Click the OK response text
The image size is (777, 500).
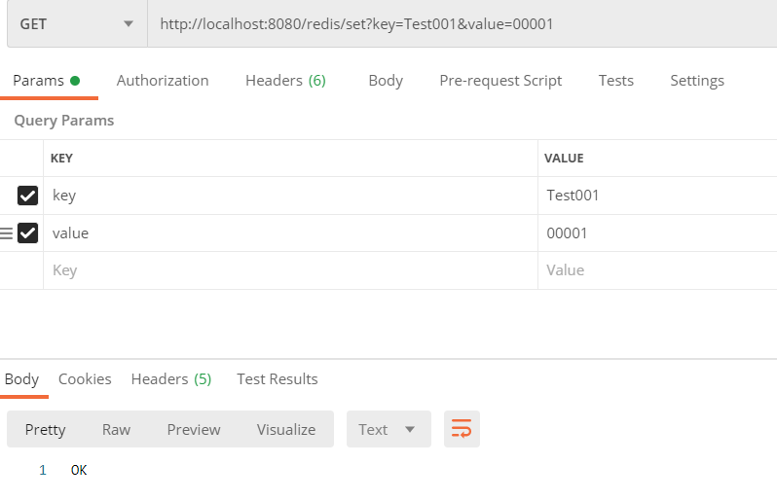point(79,470)
